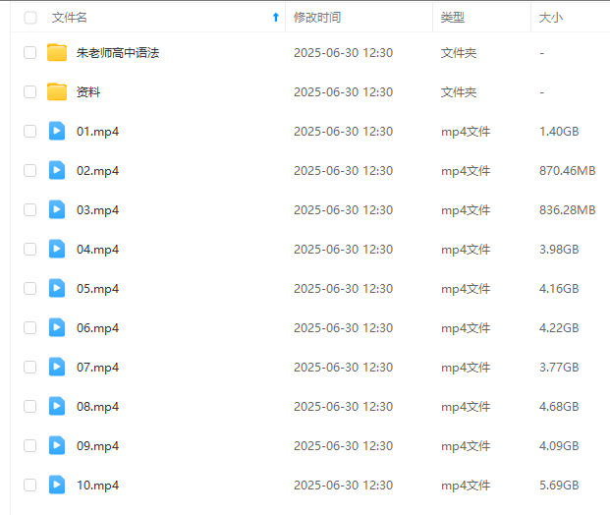Image resolution: width=610 pixels, height=515 pixels.
Task: Click the video icon for 08.mp4
Action: tap(57, 406)
